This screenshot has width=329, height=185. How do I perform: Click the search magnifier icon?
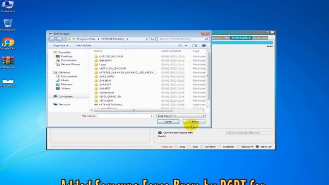(x=206, y=39)
